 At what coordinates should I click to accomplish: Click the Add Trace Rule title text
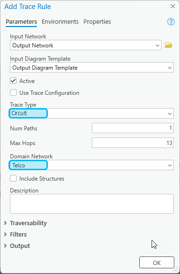pos(27,7)
